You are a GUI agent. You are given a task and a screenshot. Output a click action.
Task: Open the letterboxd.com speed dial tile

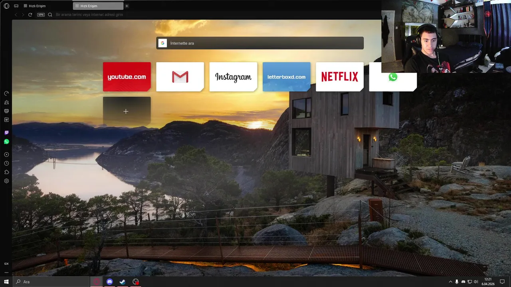tap(286, 77)
